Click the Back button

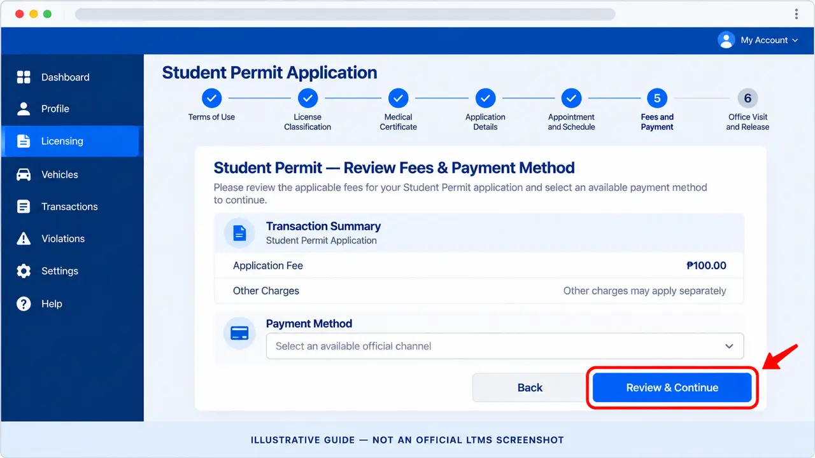(530, 387)
